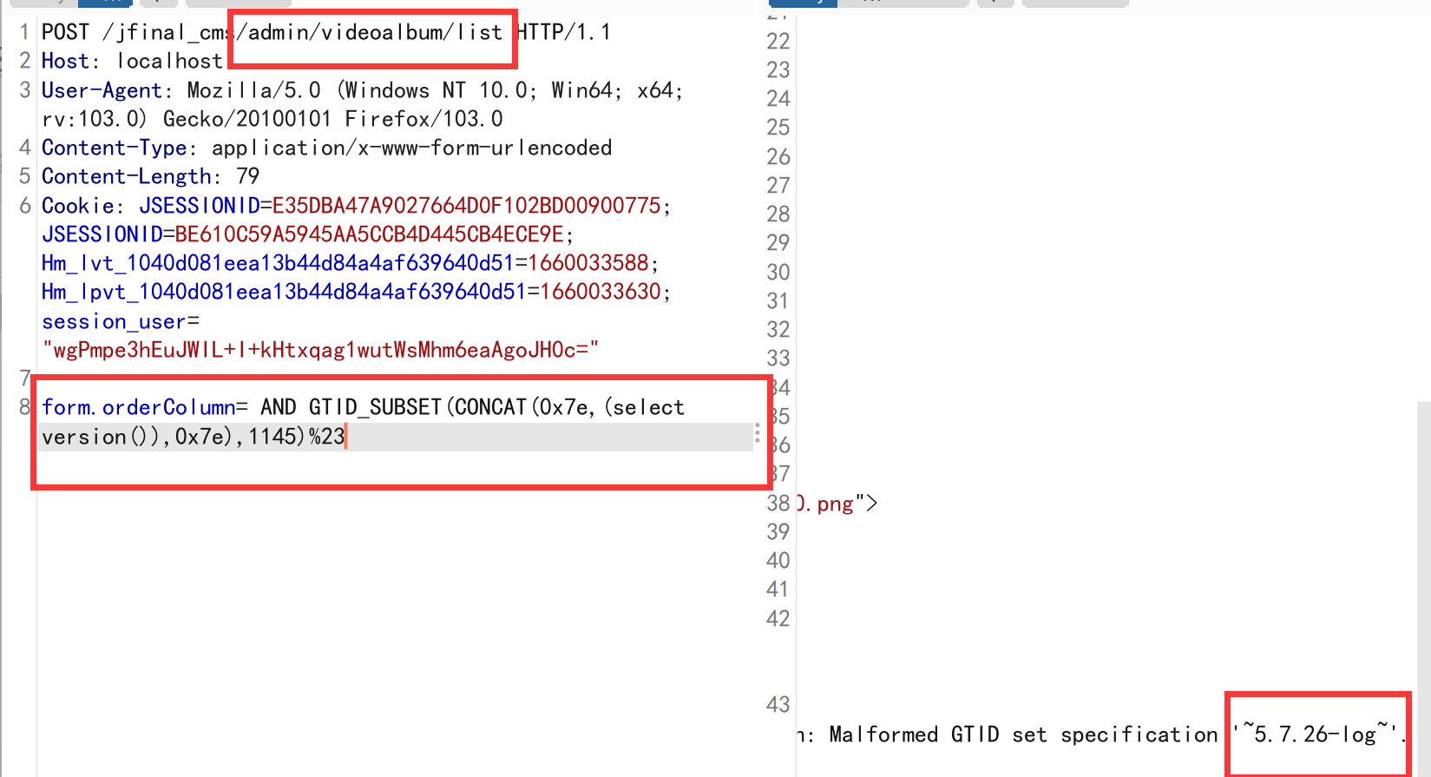Click HTTP/1.1 in the request line
Viewport: 1431px width, 777px height.
click(x=564, y=33)
